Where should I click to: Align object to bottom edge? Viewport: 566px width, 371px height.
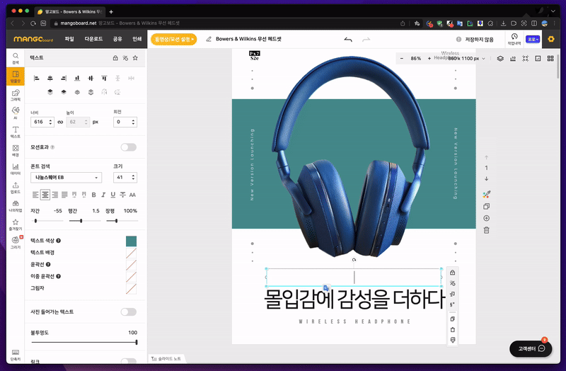click(x=77, y=78)
